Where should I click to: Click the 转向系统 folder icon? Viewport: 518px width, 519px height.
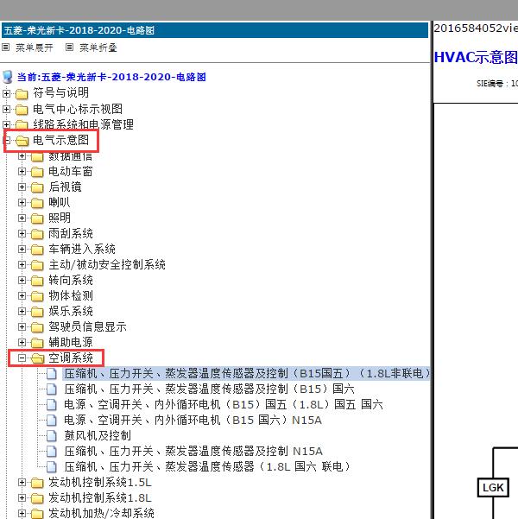click(x=37, y=281)
